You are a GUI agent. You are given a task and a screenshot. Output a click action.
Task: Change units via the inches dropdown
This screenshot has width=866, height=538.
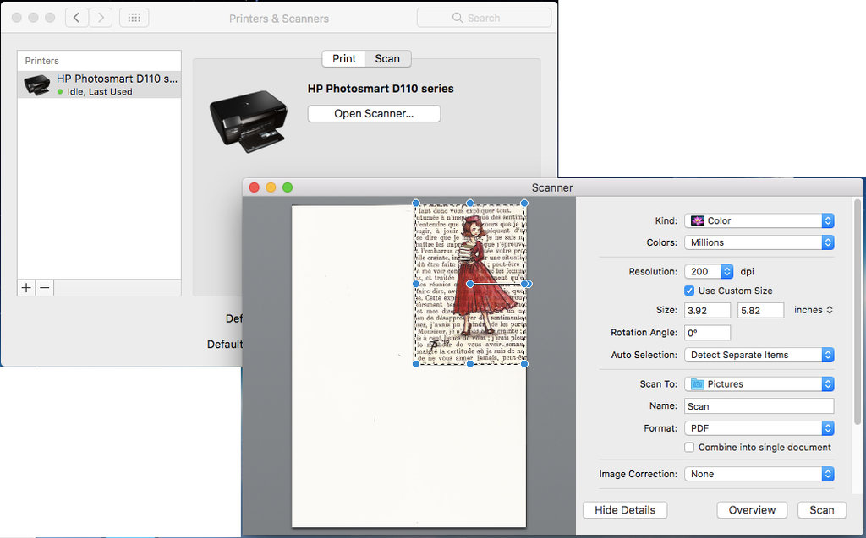click(x=812, y=310)
